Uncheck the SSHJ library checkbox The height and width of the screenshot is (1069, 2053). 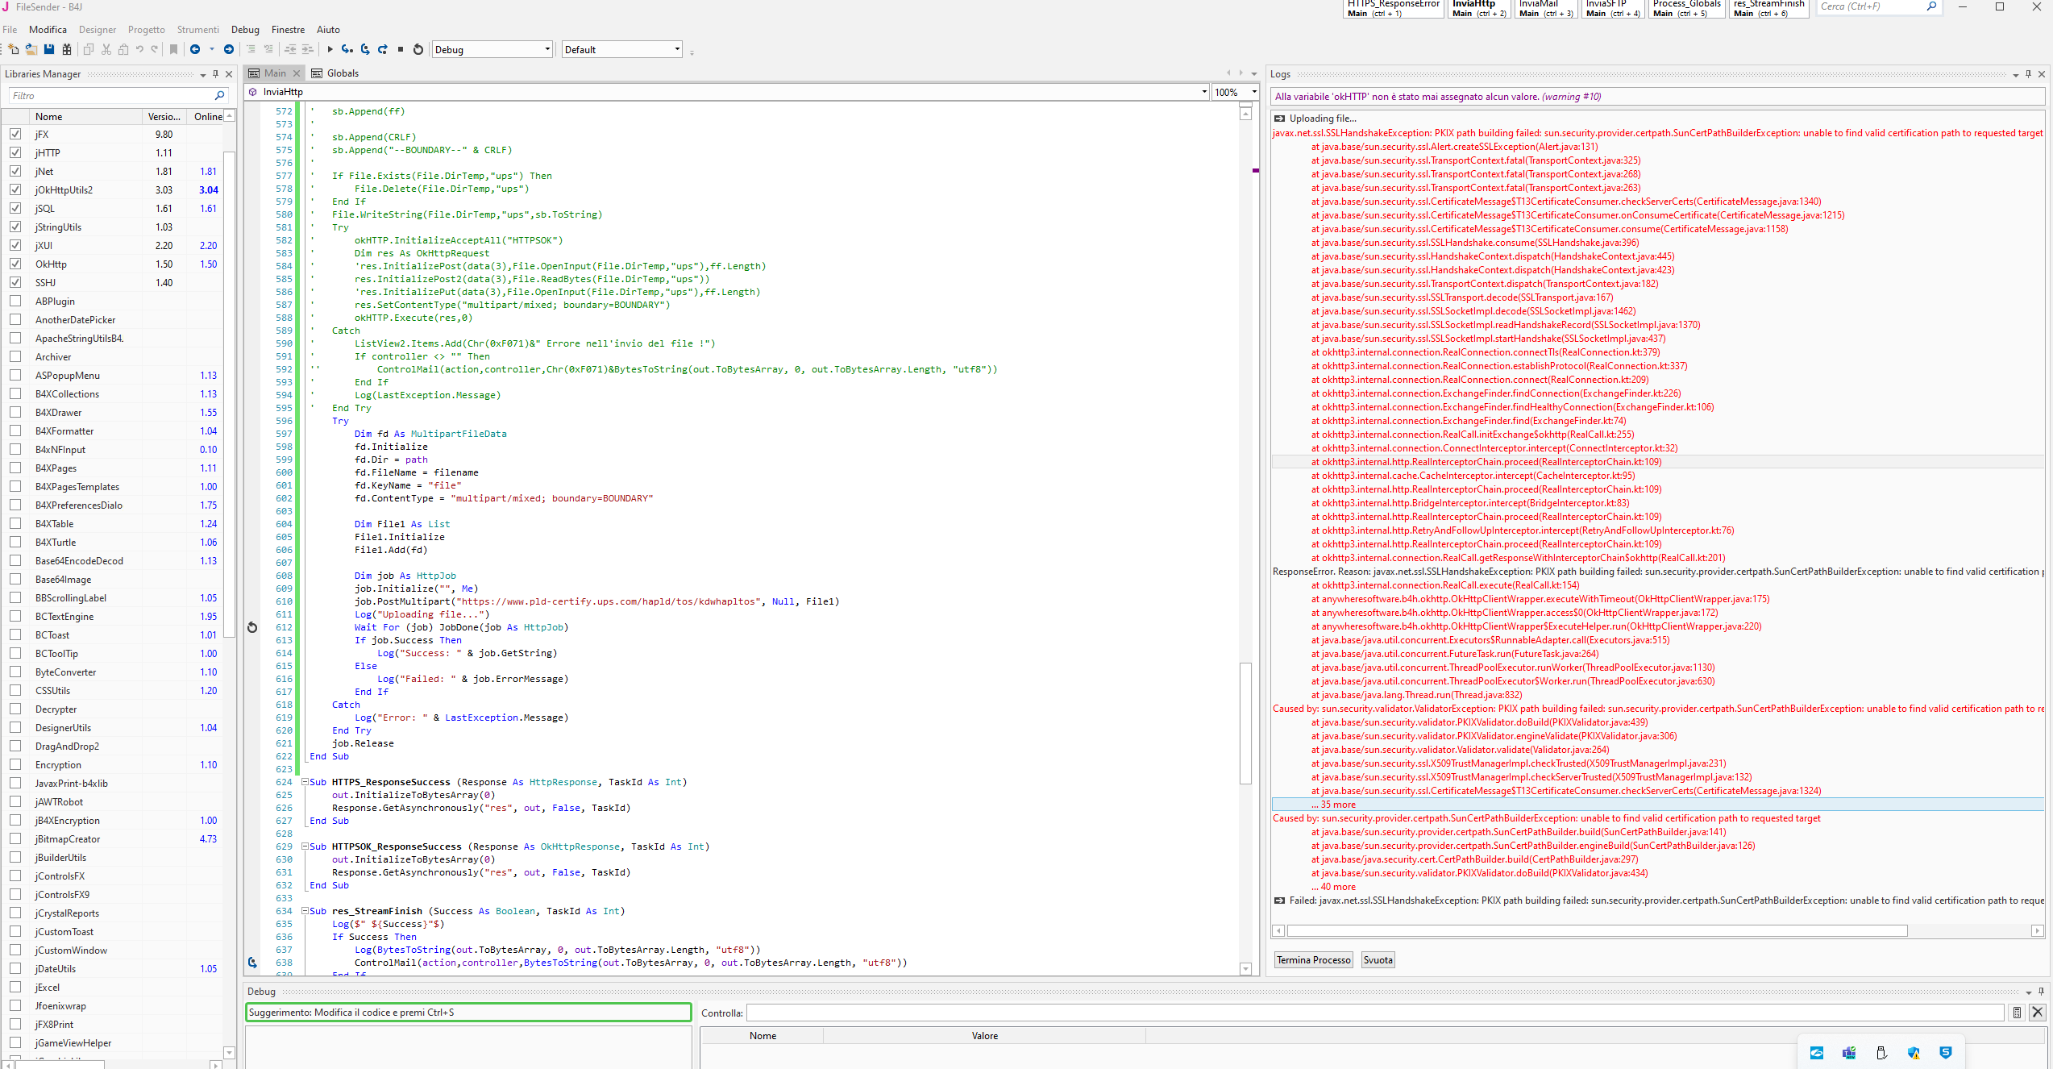tap(15, 282)
